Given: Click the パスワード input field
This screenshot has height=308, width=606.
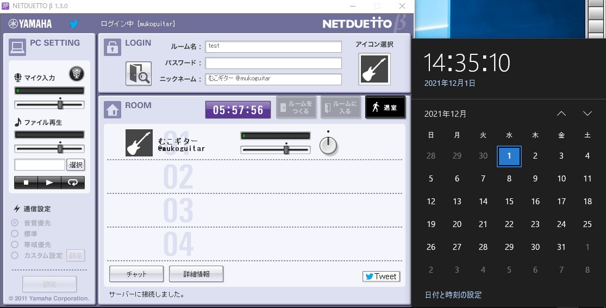Looking at the screenshot, I should [273, 62].
